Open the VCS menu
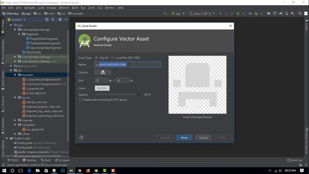This screenshot has height=174, width=309. (100, 8)
